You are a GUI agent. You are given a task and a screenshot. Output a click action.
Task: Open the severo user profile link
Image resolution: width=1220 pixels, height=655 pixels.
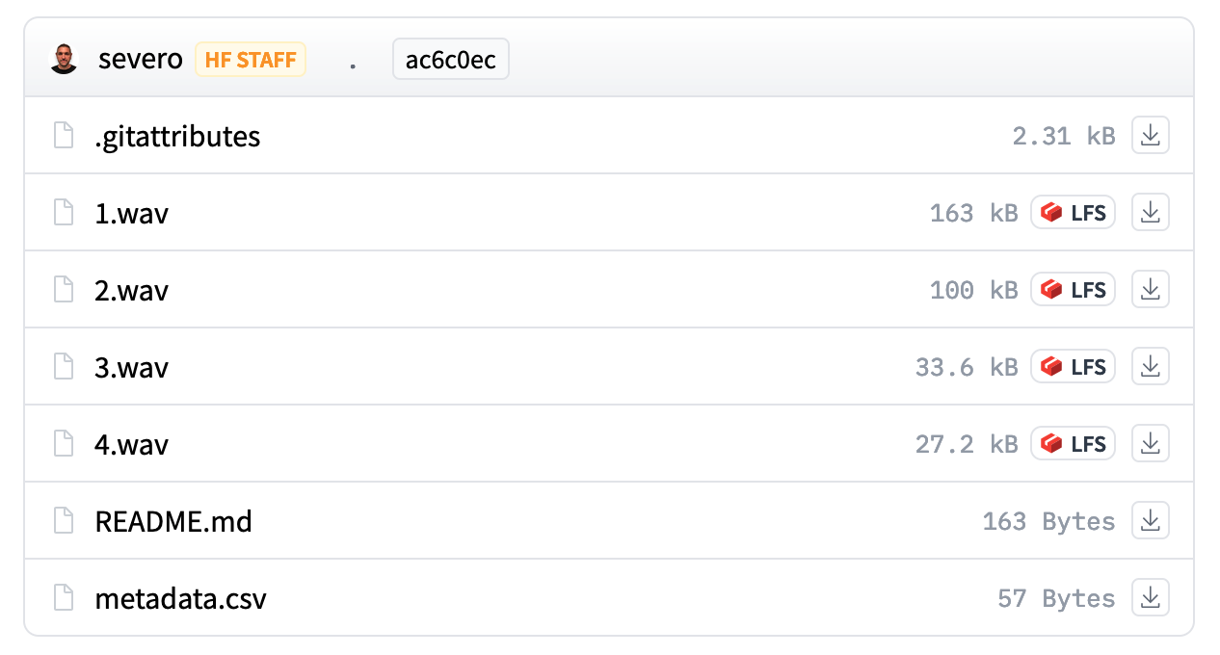[140, 60]
